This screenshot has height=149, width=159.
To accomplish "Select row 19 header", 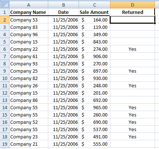I will coord(5,144).
